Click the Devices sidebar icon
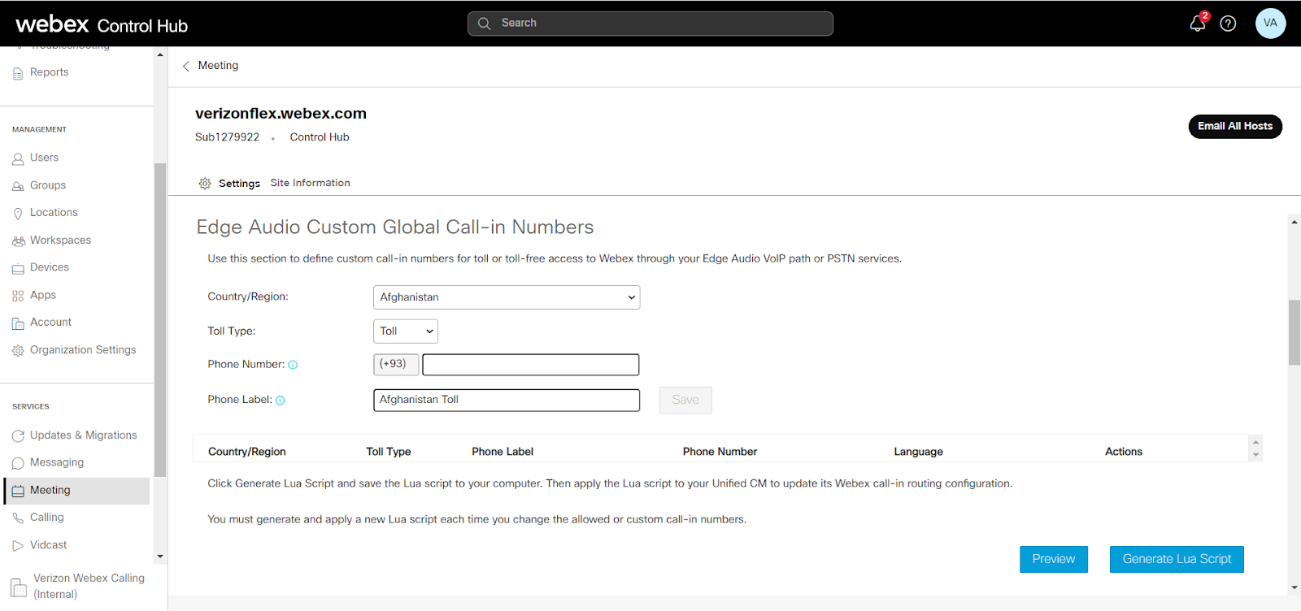Screen dimensions: 1301x611 tap(18, 268)
